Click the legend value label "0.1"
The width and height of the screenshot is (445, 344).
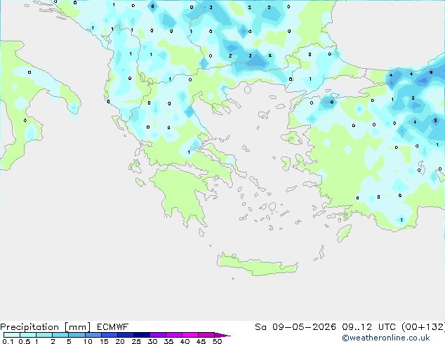click(x=8, y=341)
